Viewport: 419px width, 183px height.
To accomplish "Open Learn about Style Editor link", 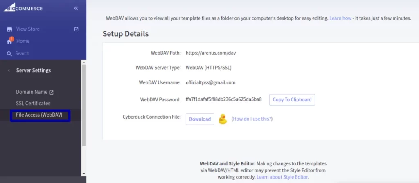I will pos(283,177).
